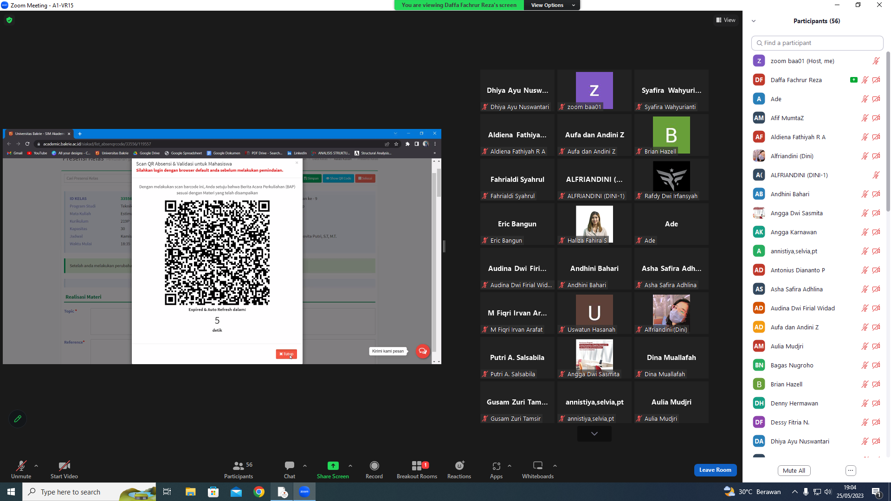Toggle mute for Andhini Bahari in list
The height and width of the screenshot is (501, 891).
[x=865, y=194]
